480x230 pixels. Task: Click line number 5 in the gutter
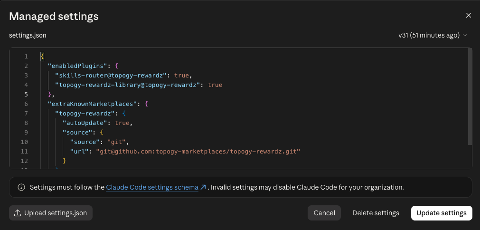point(26,94)
